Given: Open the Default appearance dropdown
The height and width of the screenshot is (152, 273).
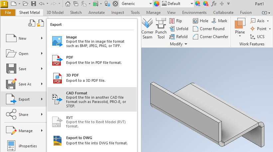Looking at the screenshot, I should (x=192, y=4).
